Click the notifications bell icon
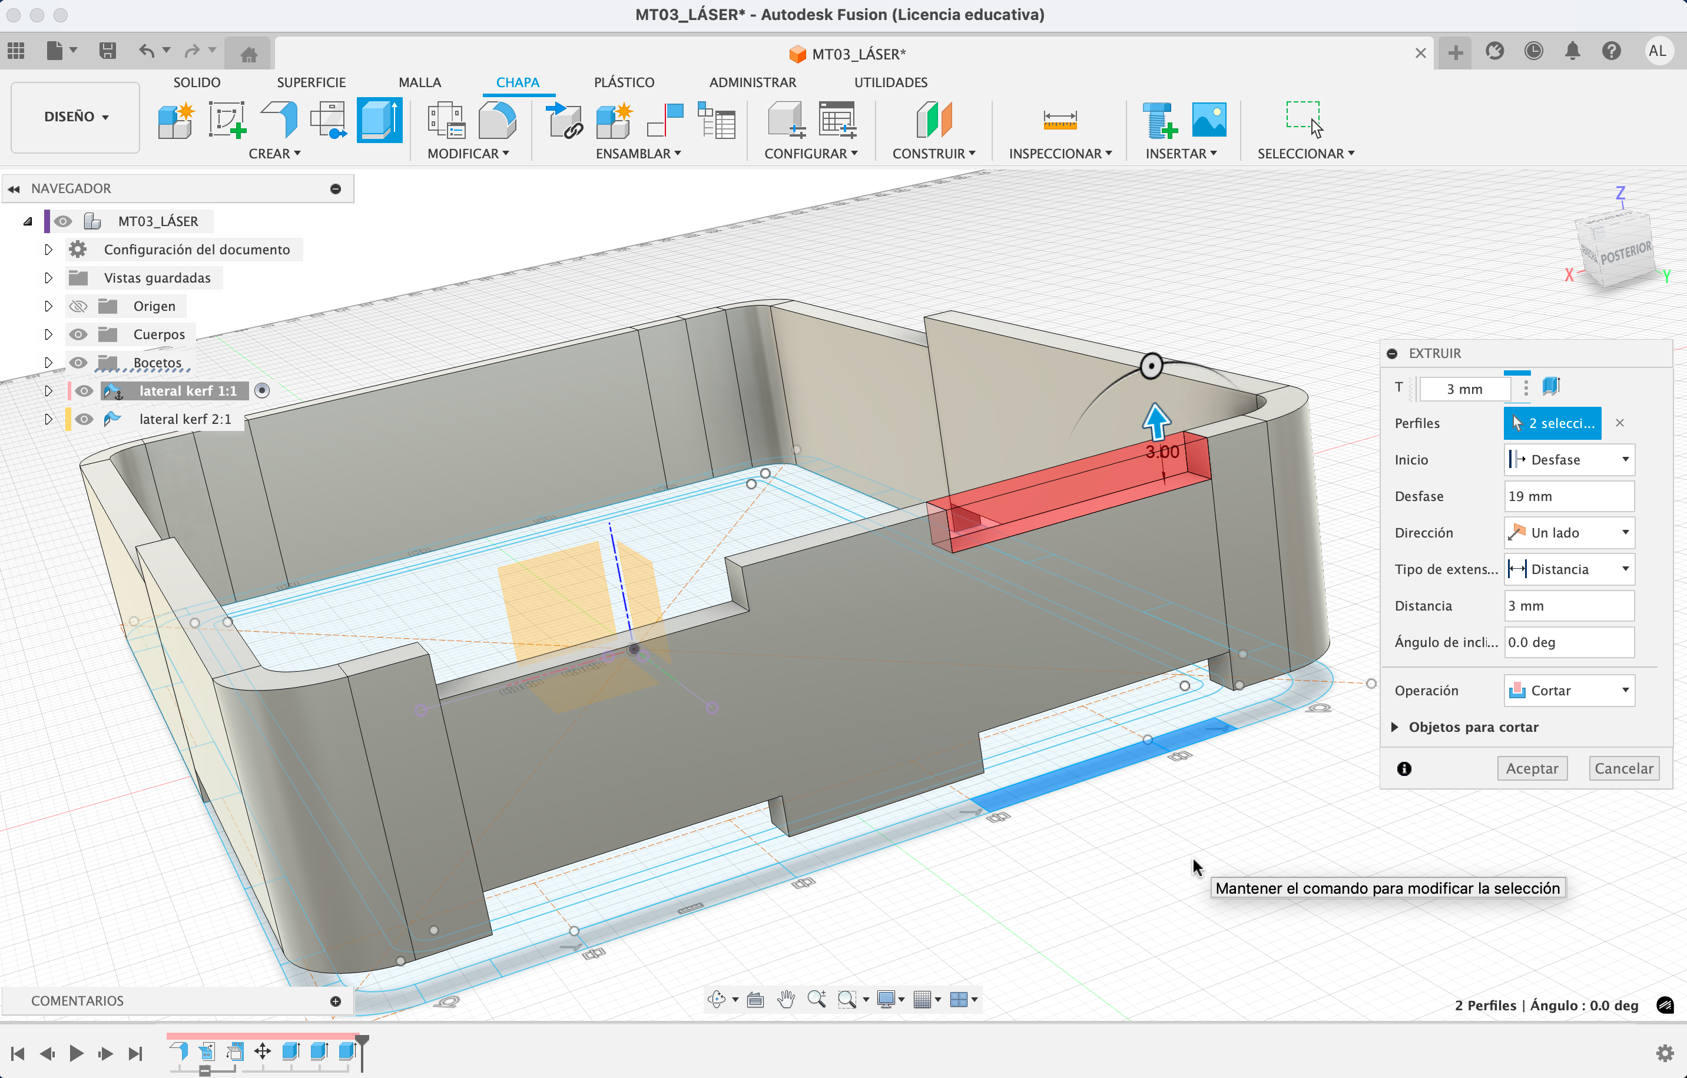1687x1078 pixels. tap(1572, 51)
